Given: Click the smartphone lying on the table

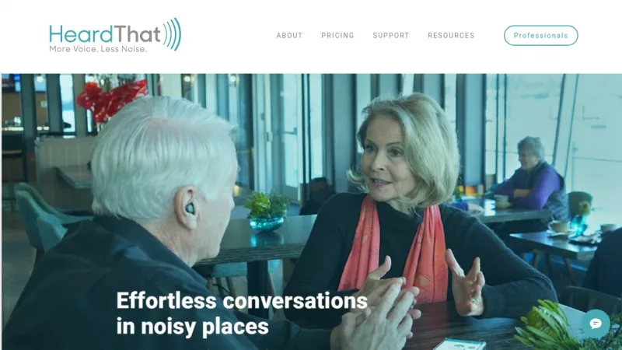Looking at the screenshot, I should tap(460, 344).
